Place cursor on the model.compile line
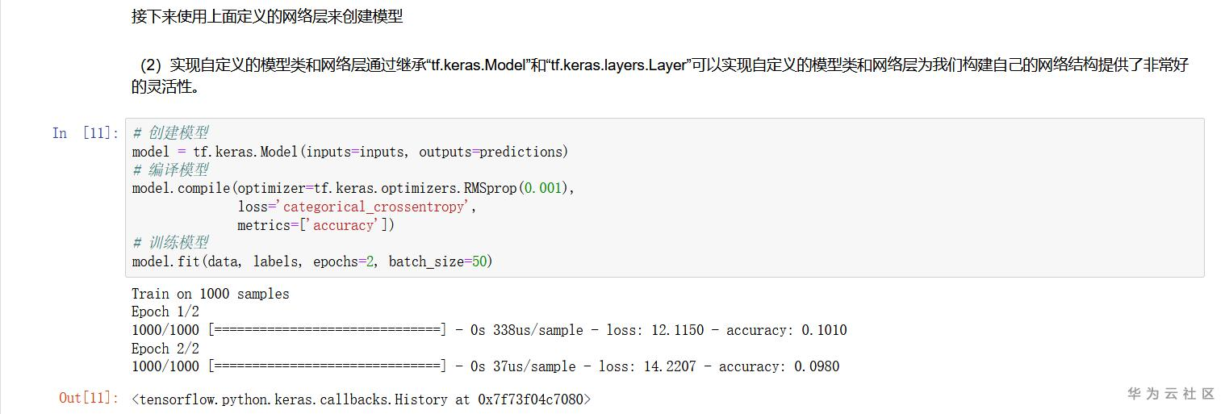The width and height of the screenshot is (1225, 414). click(353, 188)
